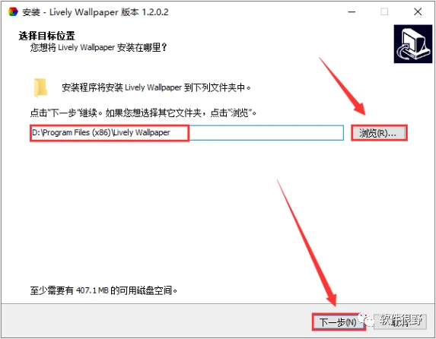Click the 407.1 MB disk space notice

[103, 290]
